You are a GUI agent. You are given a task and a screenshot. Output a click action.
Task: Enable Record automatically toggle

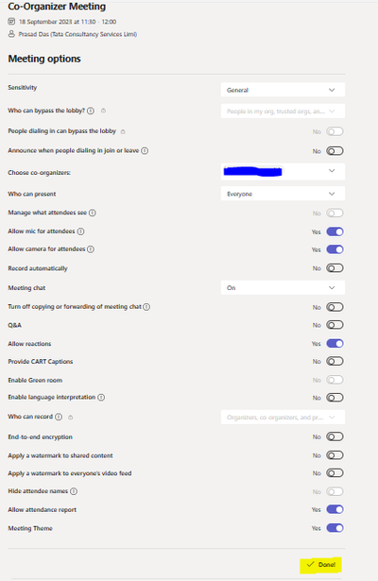click(335, 268)
